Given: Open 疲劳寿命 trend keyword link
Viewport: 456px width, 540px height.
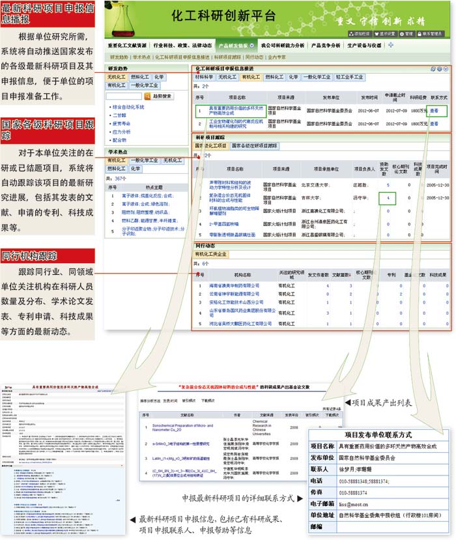Looking at the screenshot, I should 121,124.
